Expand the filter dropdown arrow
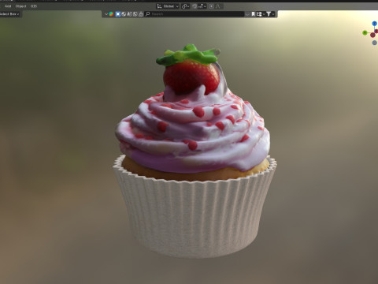 pos(273,14)
